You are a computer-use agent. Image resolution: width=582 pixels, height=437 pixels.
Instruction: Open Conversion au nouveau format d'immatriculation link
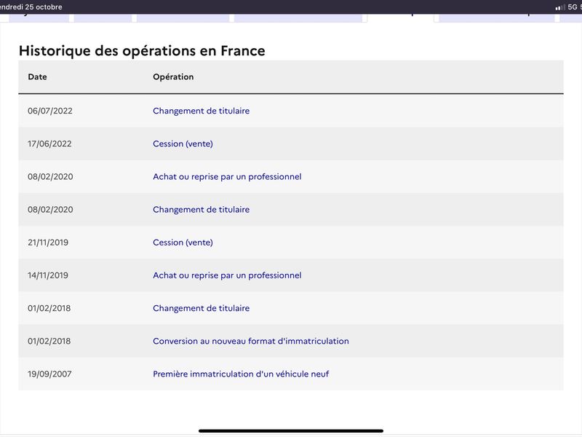pyautogui.click(x=251, y=341)
